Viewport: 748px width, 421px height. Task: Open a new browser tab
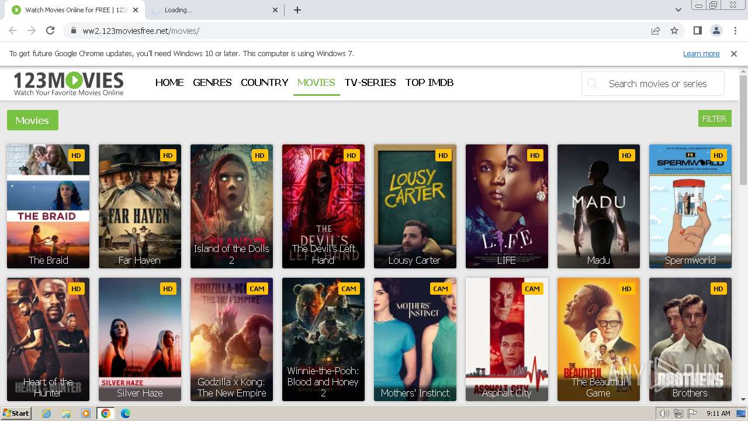[297, 10]
